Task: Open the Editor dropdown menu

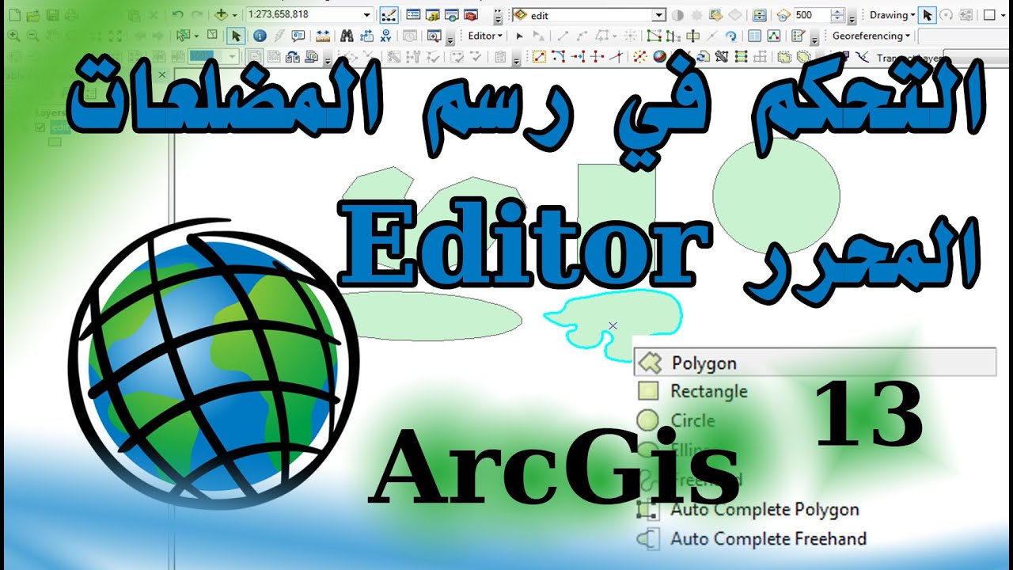Action: [485, 36]
